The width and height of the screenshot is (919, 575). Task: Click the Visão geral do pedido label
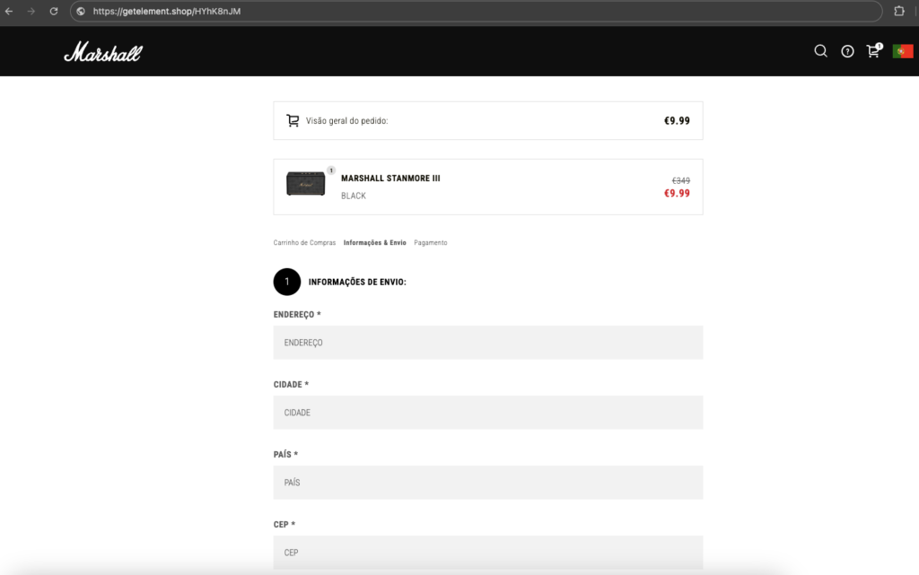pyautogui.click(x=347, y=120)
